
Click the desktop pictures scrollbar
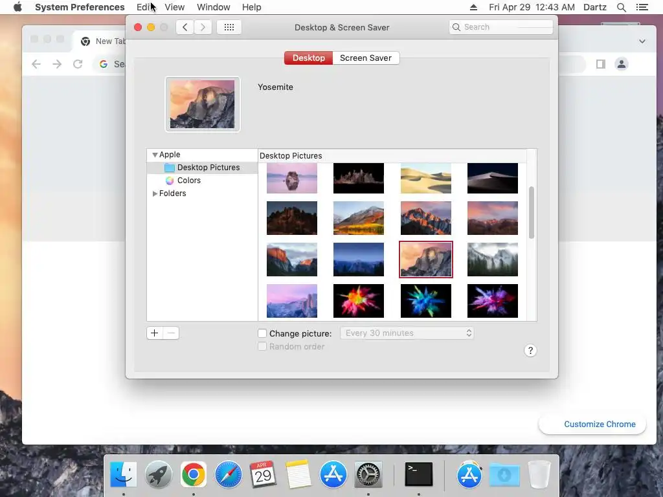click(x=532, y=212)
